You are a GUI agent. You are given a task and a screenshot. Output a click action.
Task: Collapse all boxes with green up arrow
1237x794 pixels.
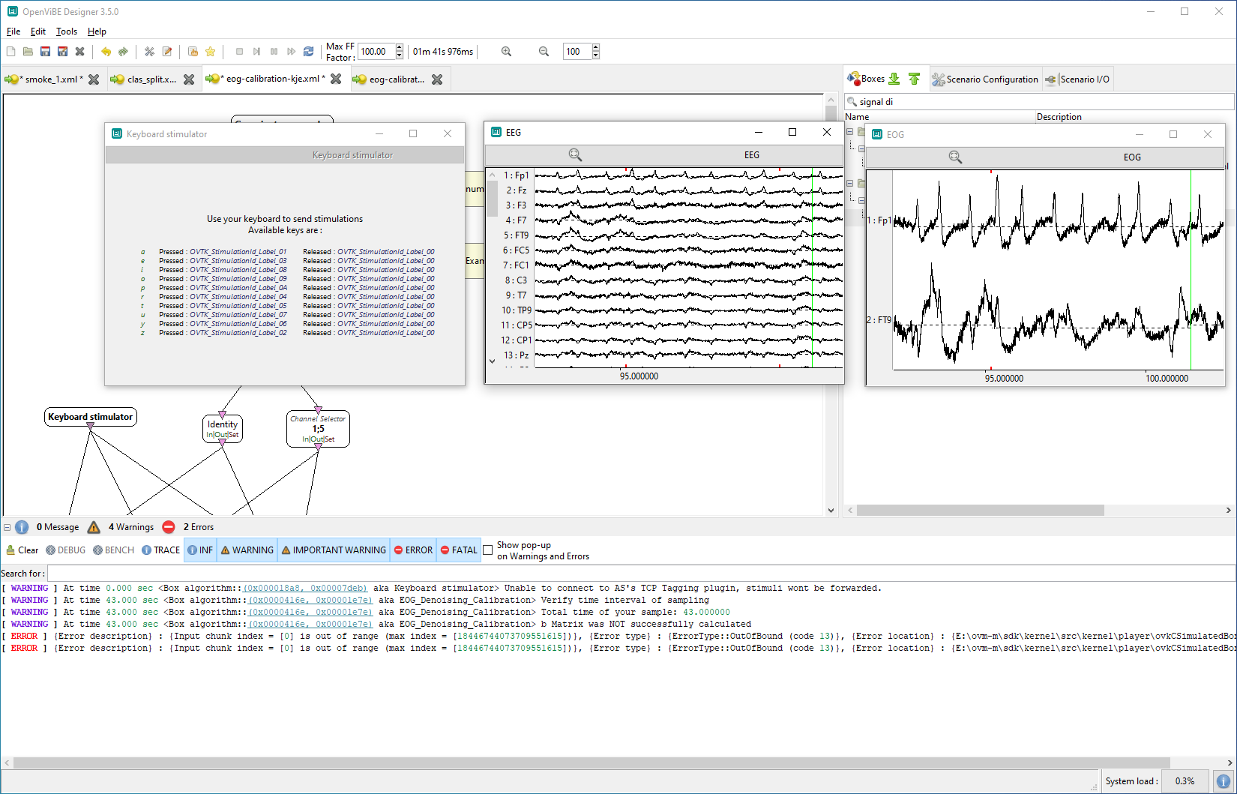click(x=914, y=79)
